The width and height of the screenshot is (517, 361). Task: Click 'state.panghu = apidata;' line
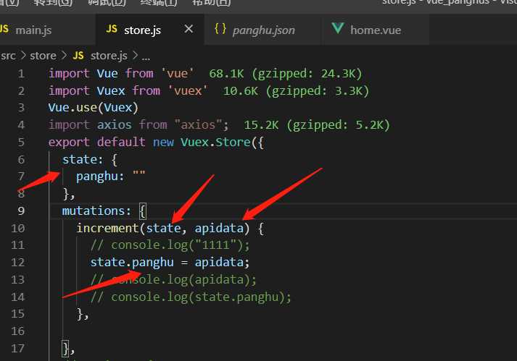tap(170, 263)
